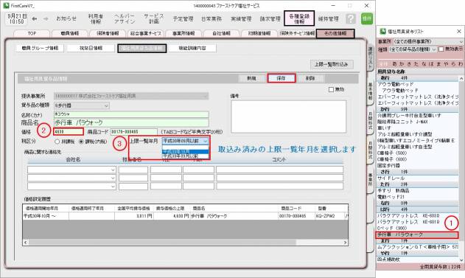Open the サービス計画 menu
Viewport: 465px width, 278px height.
[153, 18]
